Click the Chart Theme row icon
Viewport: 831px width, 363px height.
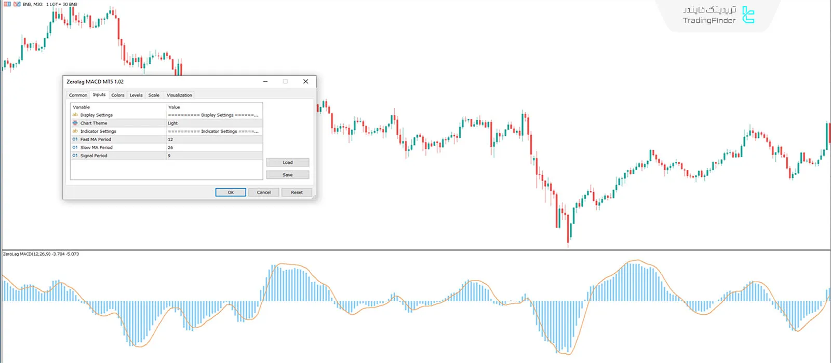(x=75, y=123)
